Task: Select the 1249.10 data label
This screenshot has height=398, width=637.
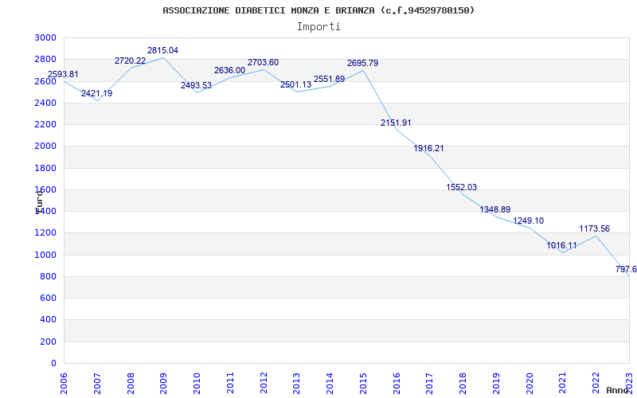Action: (528, 221)
